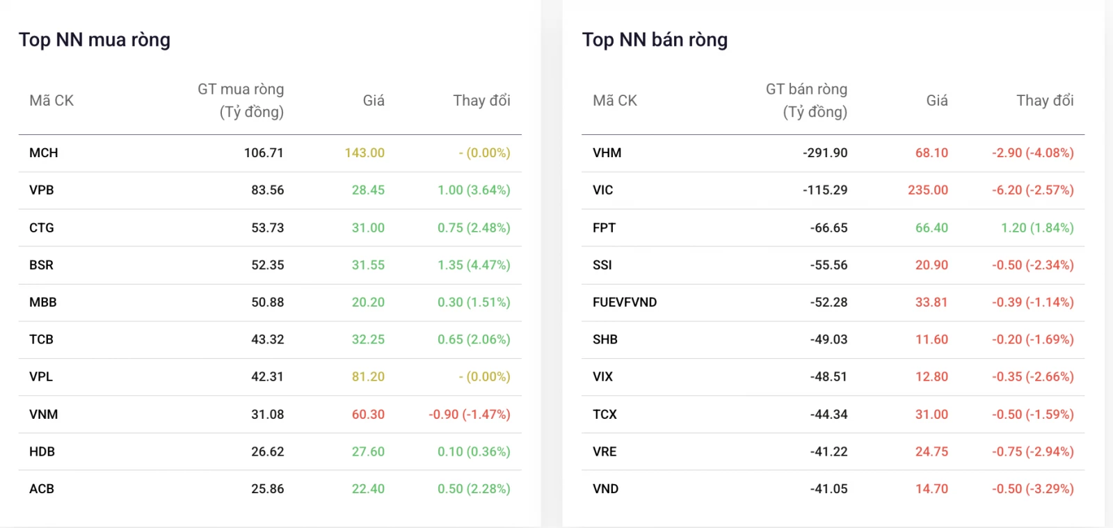Select the FPT stock symbol
1113x528 pixels.
[604, 227]
